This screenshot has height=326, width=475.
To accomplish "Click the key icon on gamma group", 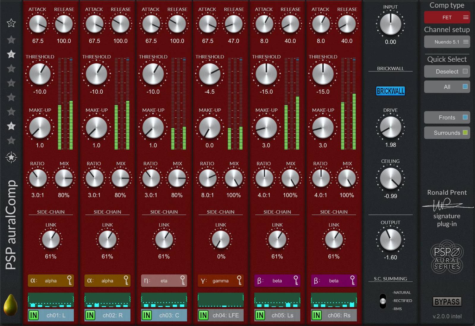I will pyautogui.click(x=239, y=280).
